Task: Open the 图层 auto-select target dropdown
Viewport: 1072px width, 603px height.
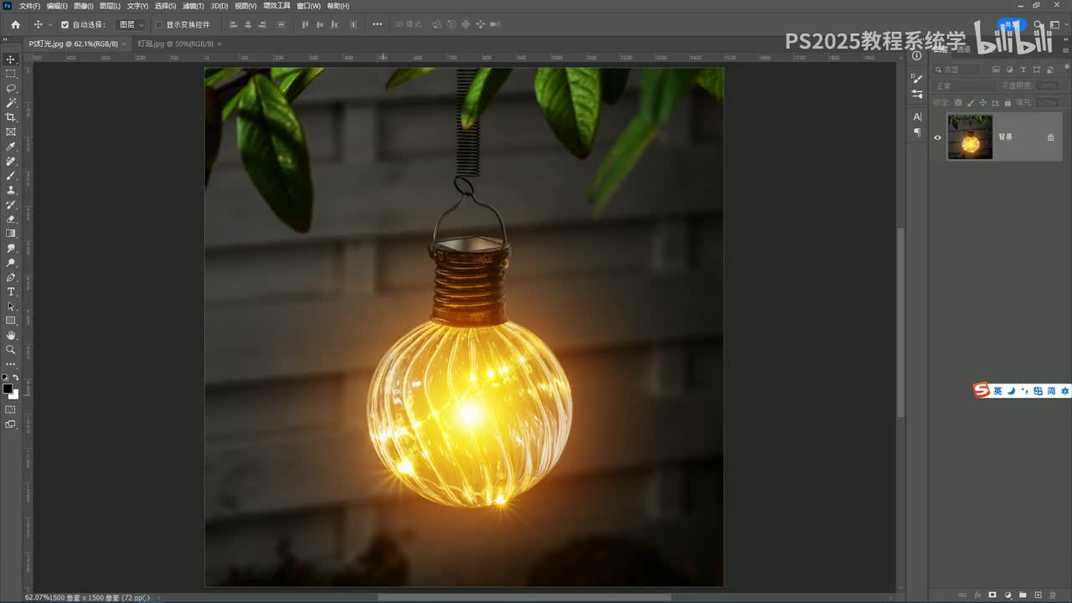Action: point(131,25)
